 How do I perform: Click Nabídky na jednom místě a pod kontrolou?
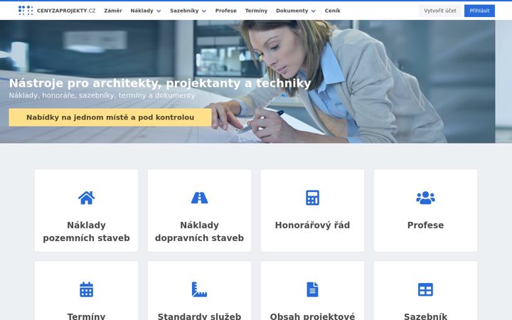coord(110,117)
